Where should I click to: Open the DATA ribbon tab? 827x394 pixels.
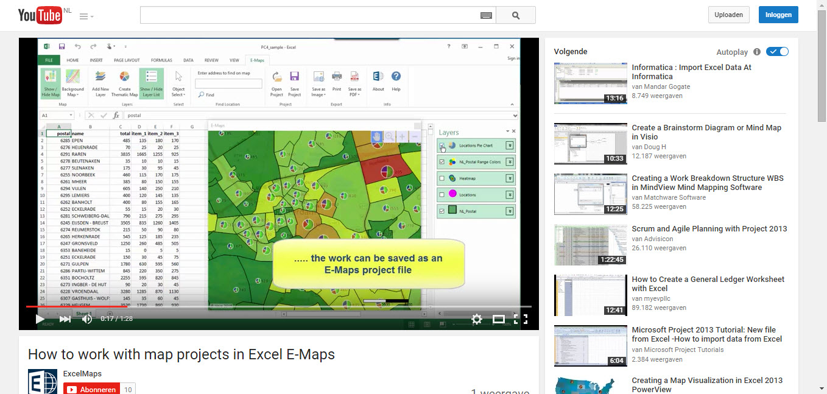(188, 60)
